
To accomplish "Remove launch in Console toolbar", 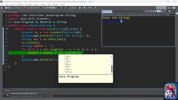I will point(146,11).
